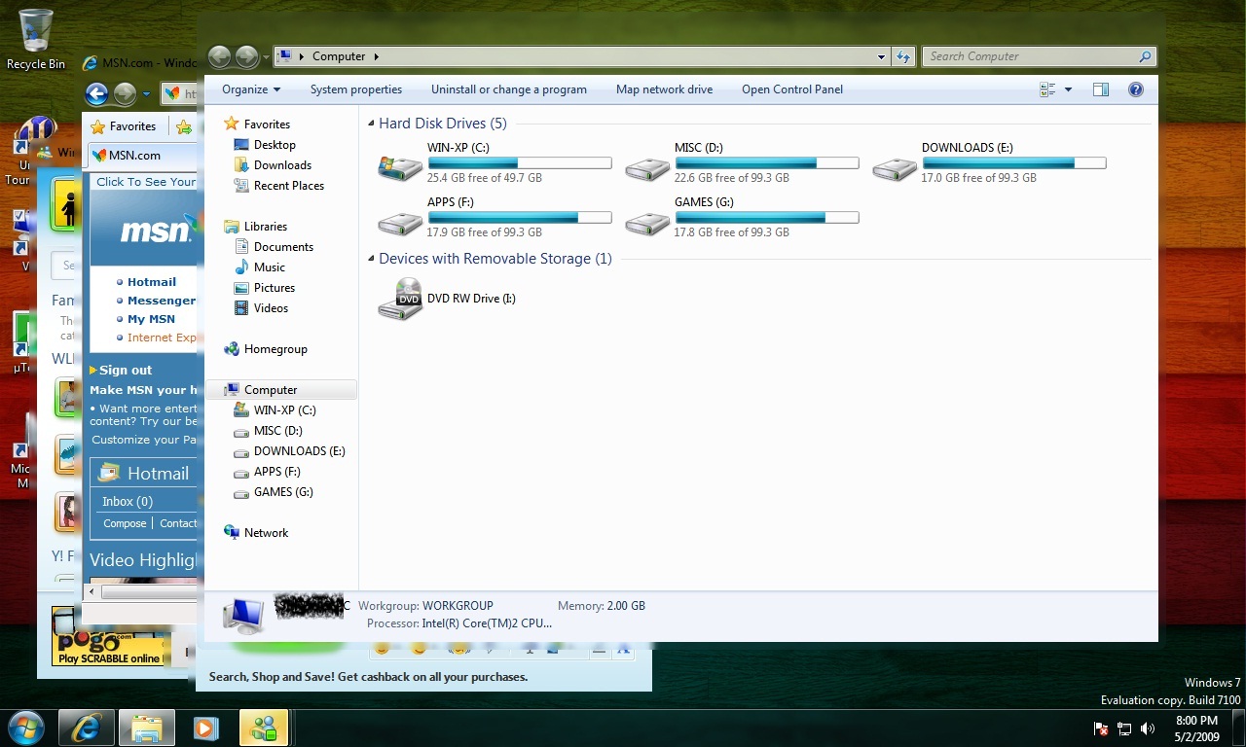
Task: Click the blue Help question mark icon
Action: pyautogui.click(x=1135, y=89)
